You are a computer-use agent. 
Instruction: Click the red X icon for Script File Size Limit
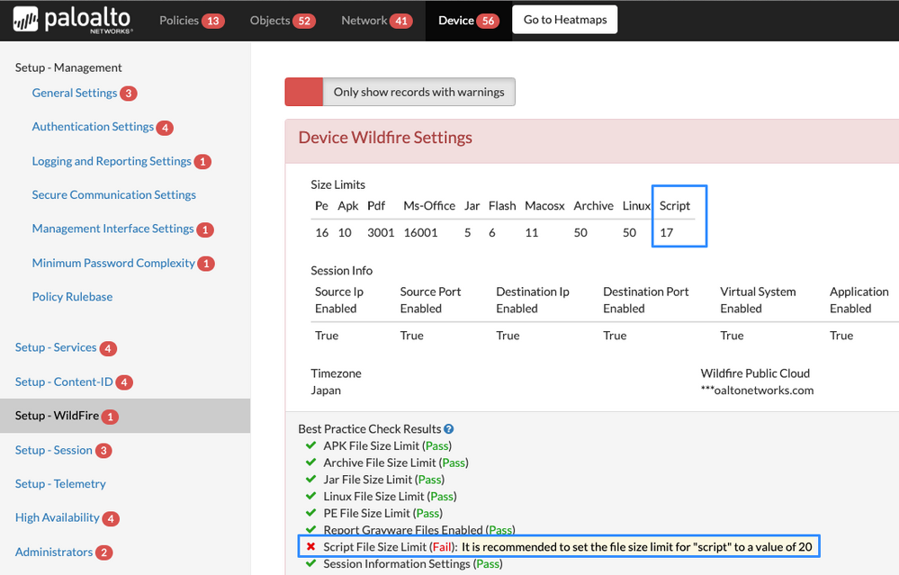pyautogui.click(x=311, y=547)
